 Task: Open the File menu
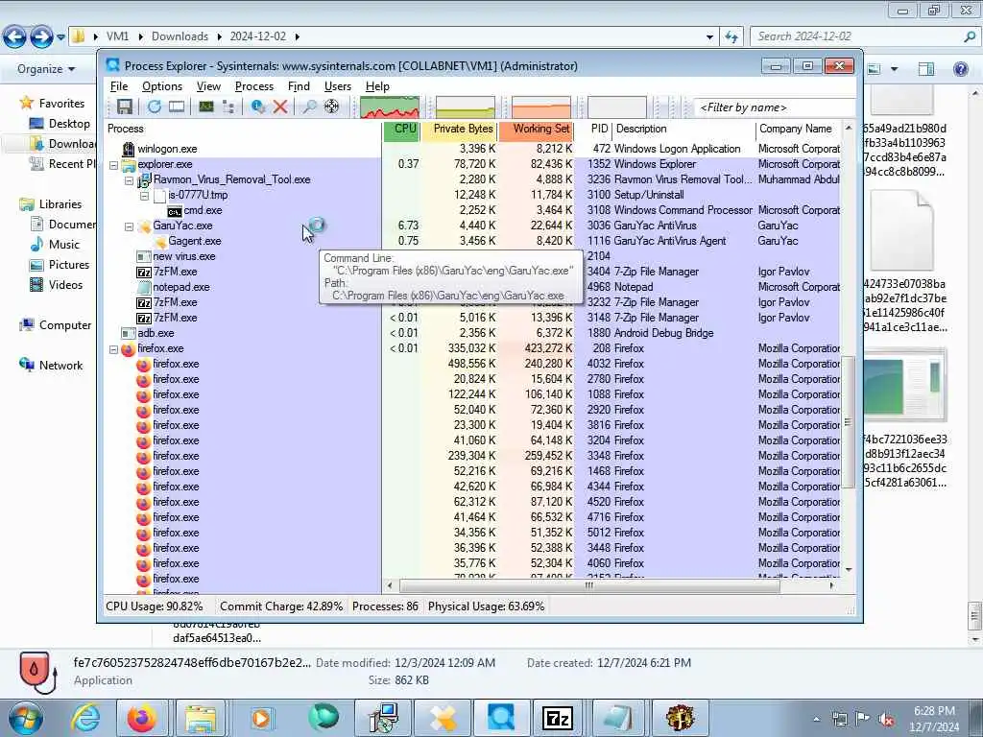[118, 86]
